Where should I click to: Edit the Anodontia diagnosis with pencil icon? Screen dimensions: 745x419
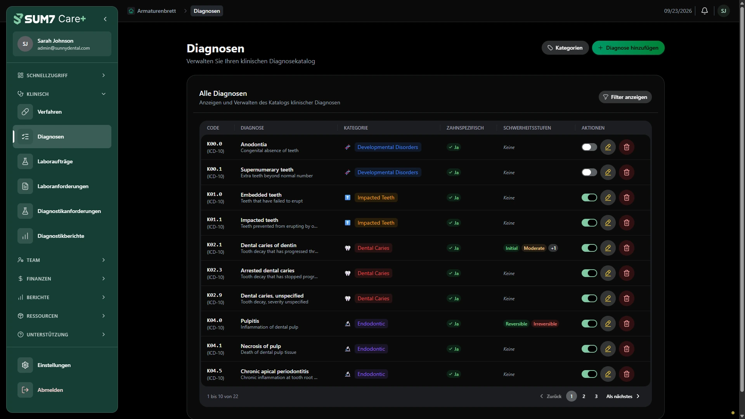tap(608, 147)
